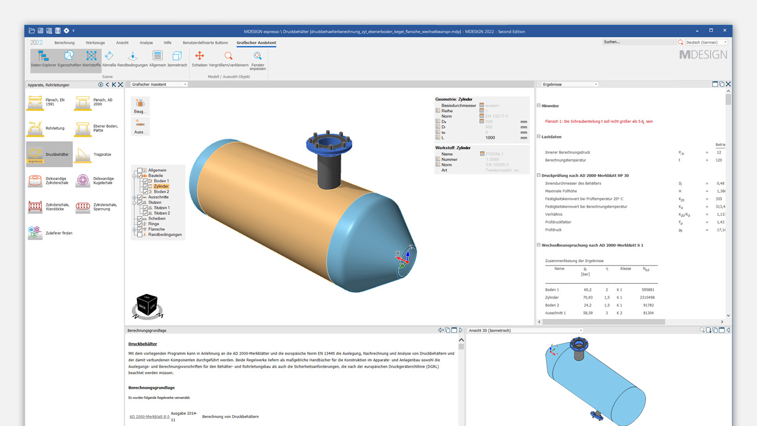Uncheck the Boden 2 checkbox

(145, 191)
